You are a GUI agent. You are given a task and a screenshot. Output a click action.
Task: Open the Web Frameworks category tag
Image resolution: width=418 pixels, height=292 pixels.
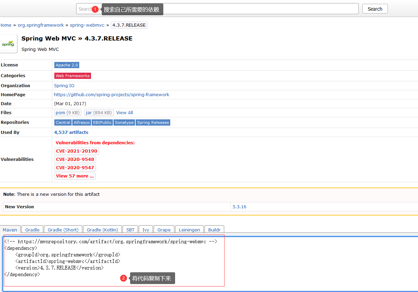point(73,76)
